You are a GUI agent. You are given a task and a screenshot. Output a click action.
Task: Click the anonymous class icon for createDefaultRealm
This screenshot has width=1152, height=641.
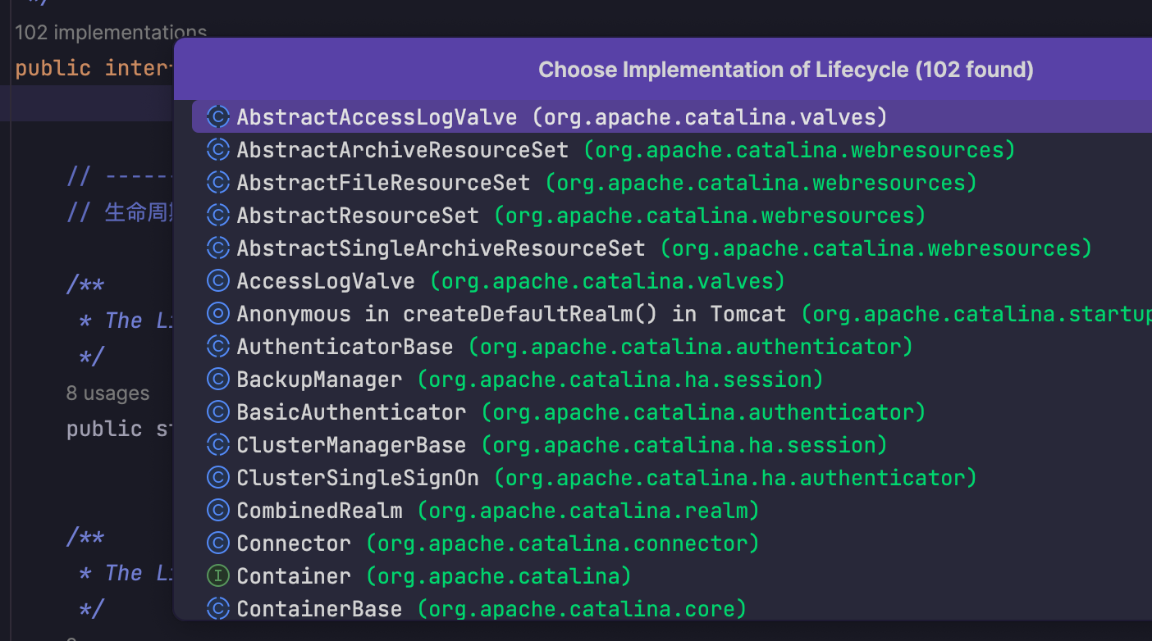pyautogui.click(x=217, y=314)
